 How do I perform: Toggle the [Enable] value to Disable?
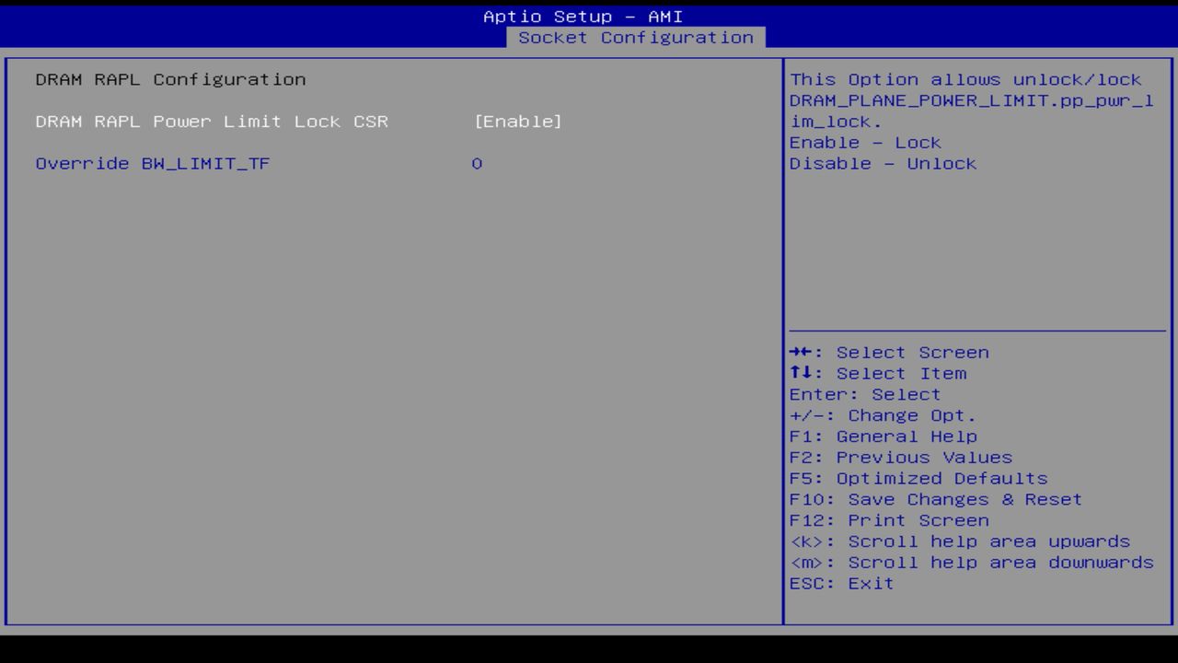[x=519, y=121]
